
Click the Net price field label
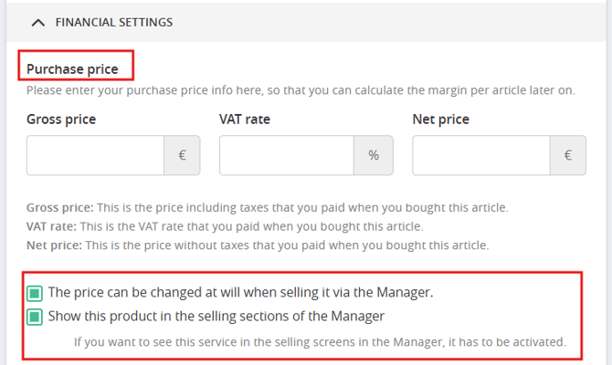click(x=441, y=119)
